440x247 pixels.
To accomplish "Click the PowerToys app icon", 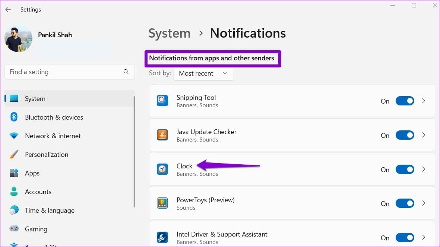I will 162,203.
